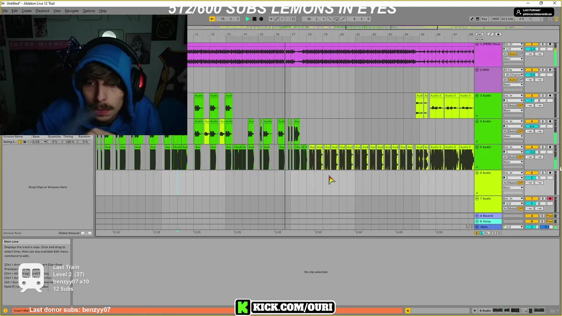Toggle Back to Arrangement orange icon at bottom
This screenshot has height=316, width=562.
(x=477, y=233)
